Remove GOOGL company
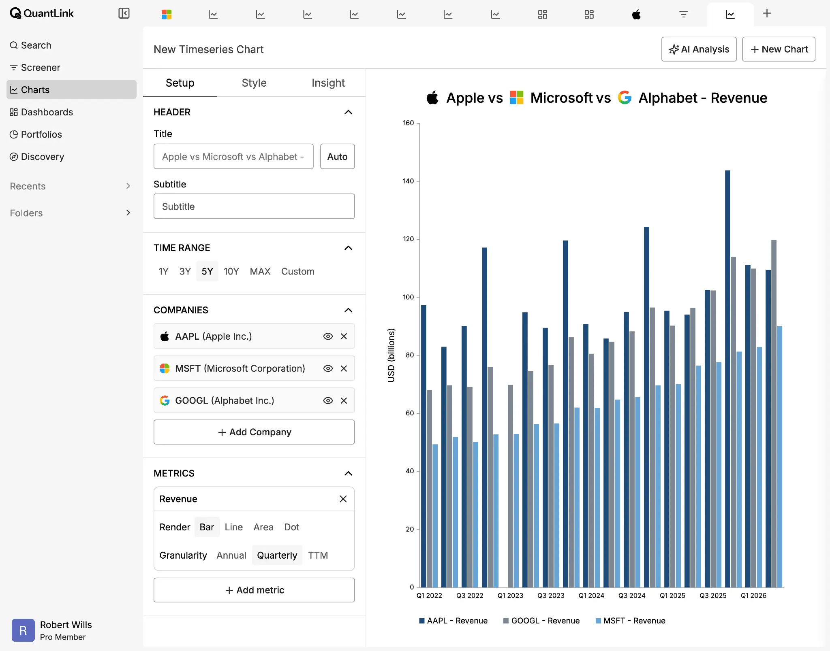 (344, 400)
